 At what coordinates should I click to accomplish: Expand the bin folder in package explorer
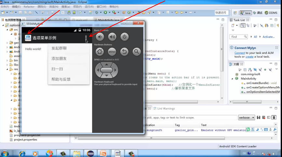click(x=7, y=60)
